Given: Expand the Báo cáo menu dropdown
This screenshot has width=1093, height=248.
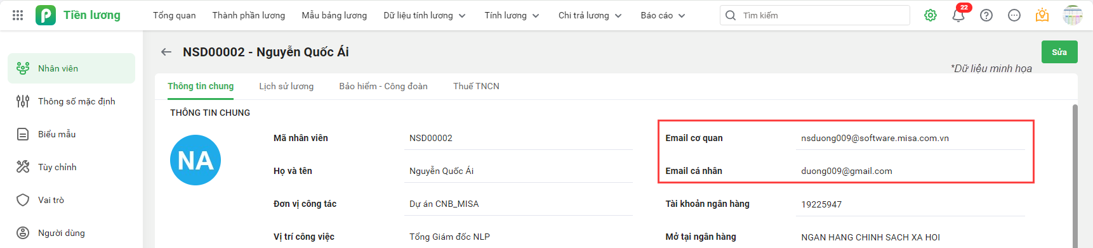Looking at the screenshot, I should pos(663,15).
